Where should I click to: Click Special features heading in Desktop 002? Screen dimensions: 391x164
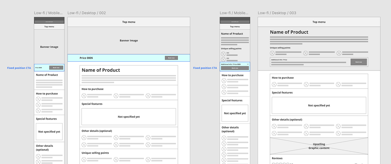coord(92,104)
